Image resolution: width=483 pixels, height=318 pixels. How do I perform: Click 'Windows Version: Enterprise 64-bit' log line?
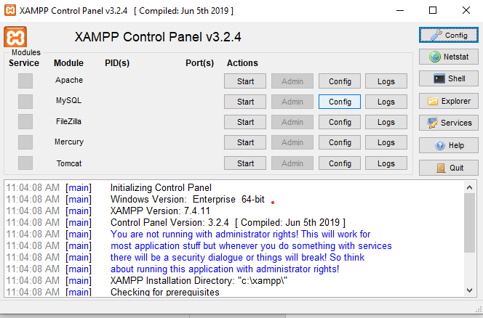(187, 199)
